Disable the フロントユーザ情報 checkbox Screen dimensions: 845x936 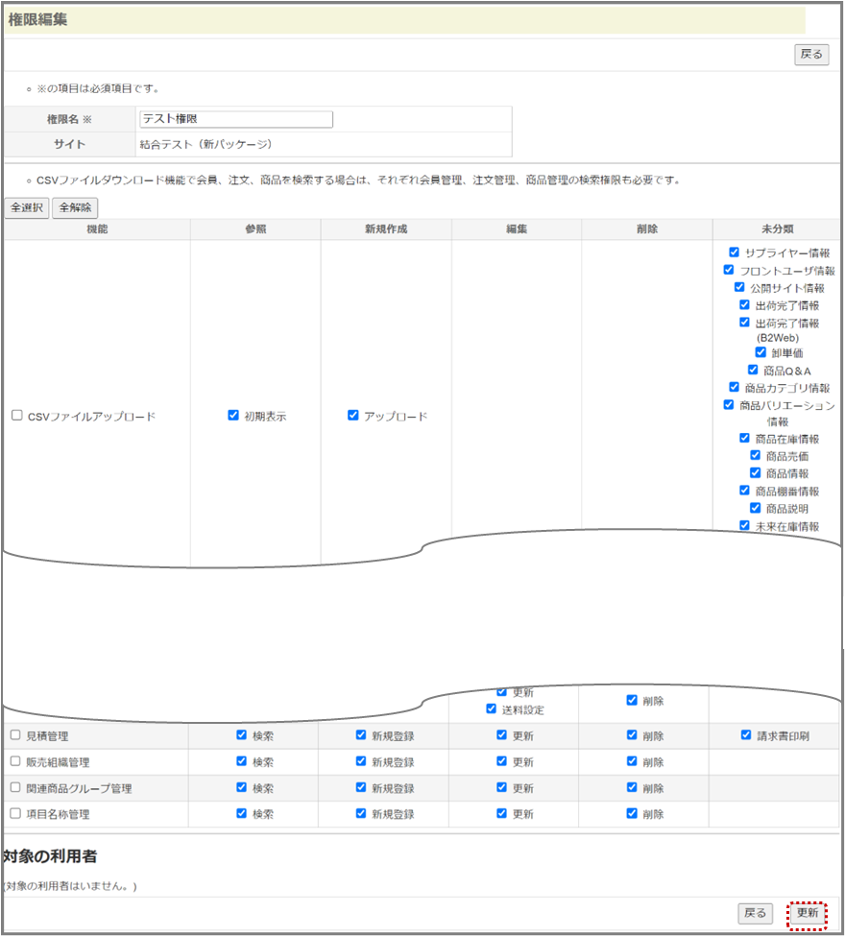729,271
